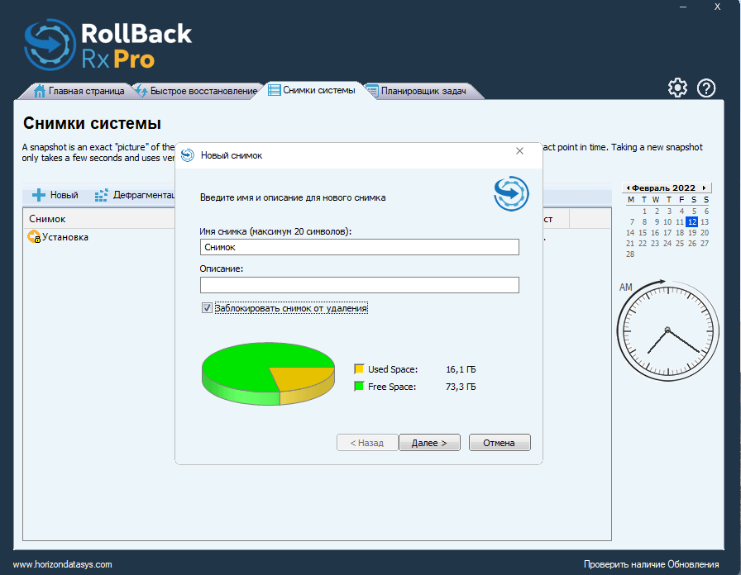Click Проверить наличие Обновления link

[651, 564]
